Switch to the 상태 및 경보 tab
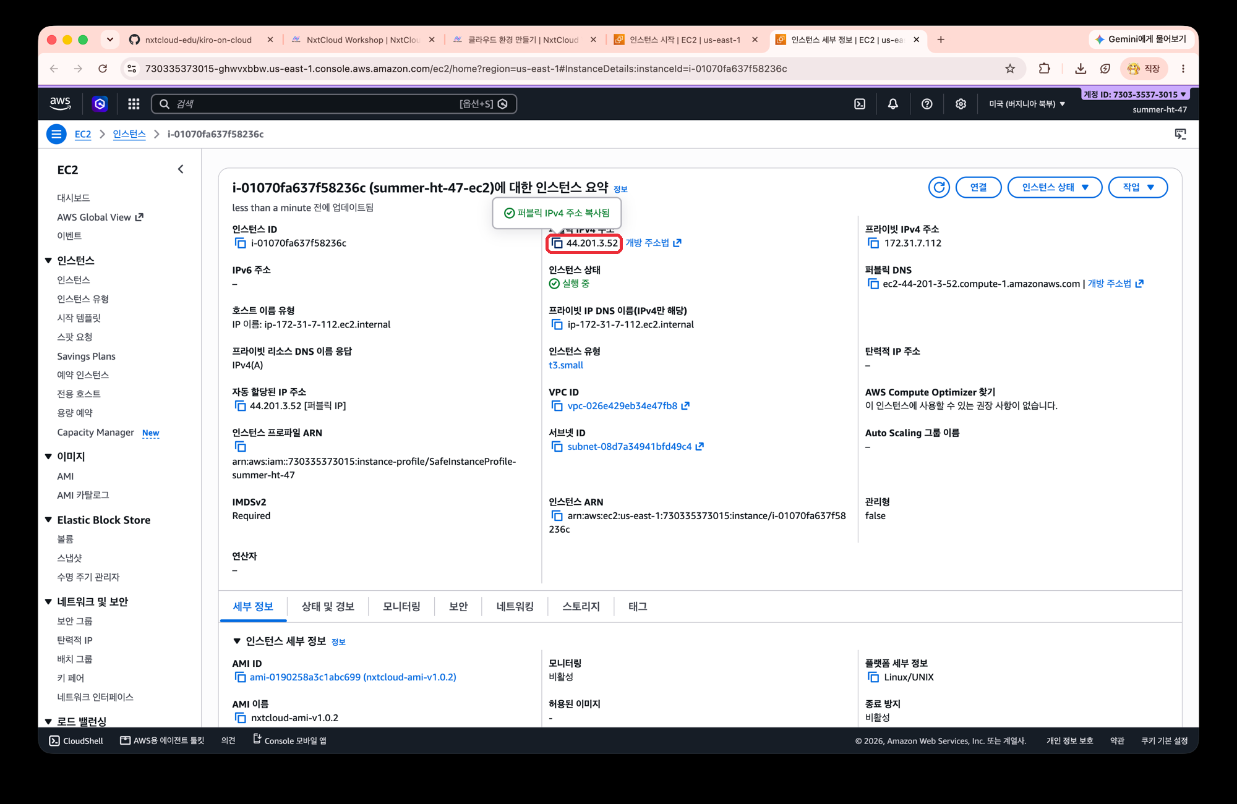This screenshot has height=804, width=1237. [x=328, y=607]
